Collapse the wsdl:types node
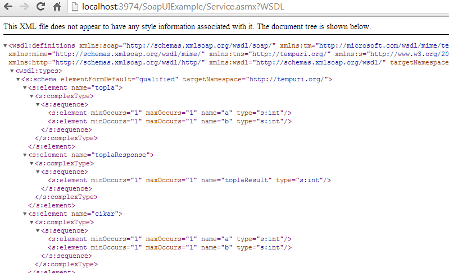This screenshot has height=273, width=449. click(x=12, y=71)
